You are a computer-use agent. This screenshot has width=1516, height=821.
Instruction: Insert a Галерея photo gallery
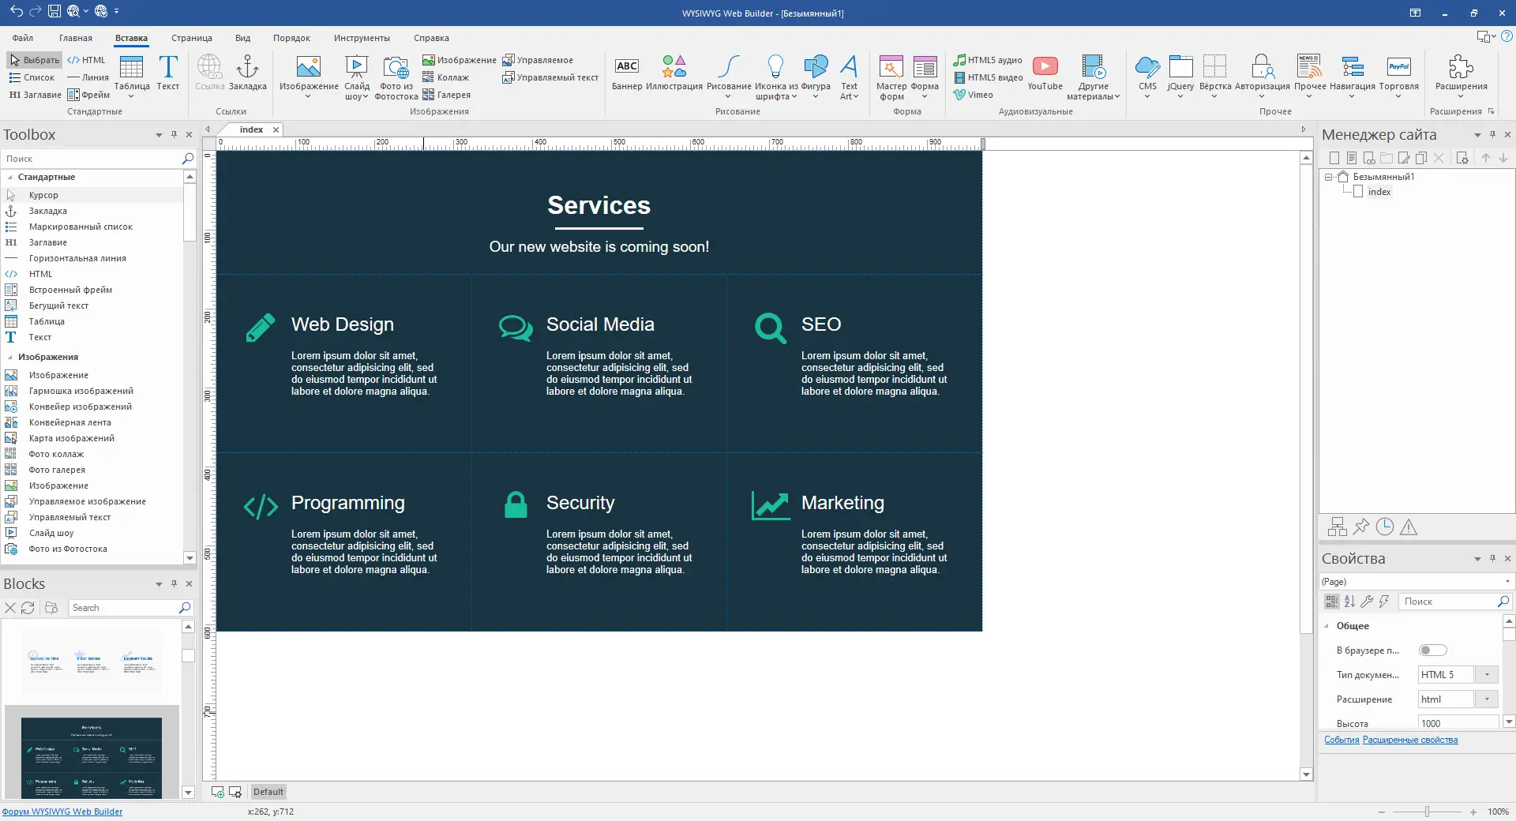(x=447, y=95)
